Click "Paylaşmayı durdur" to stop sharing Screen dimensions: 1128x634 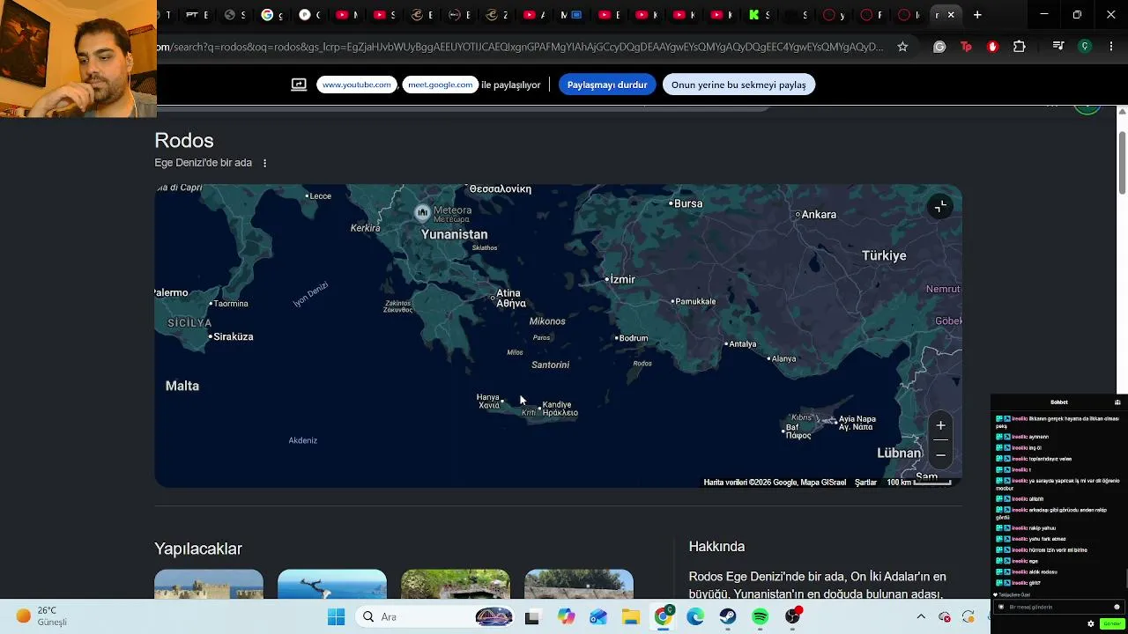607,85
